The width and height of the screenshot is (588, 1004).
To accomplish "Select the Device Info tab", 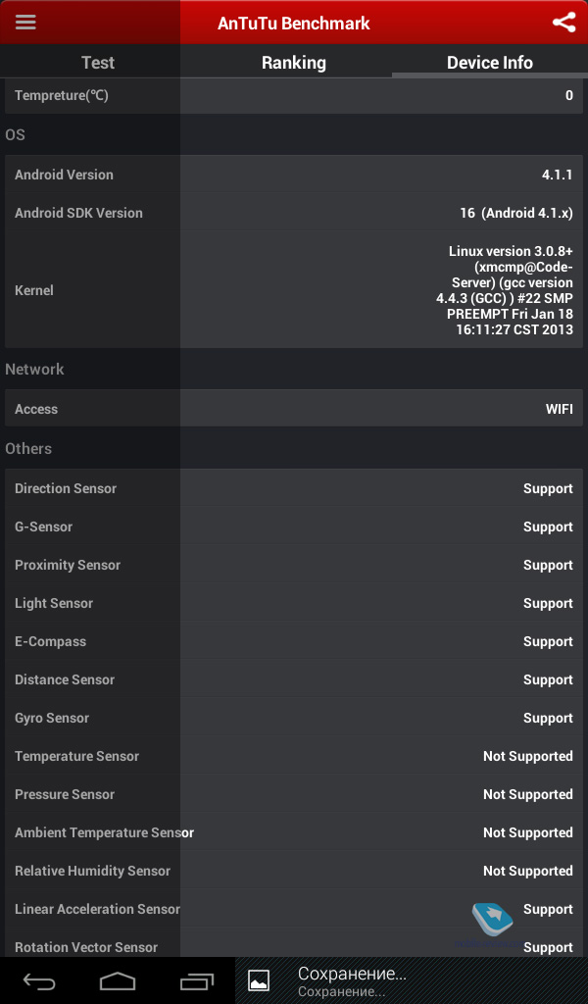I will [489, 62].
